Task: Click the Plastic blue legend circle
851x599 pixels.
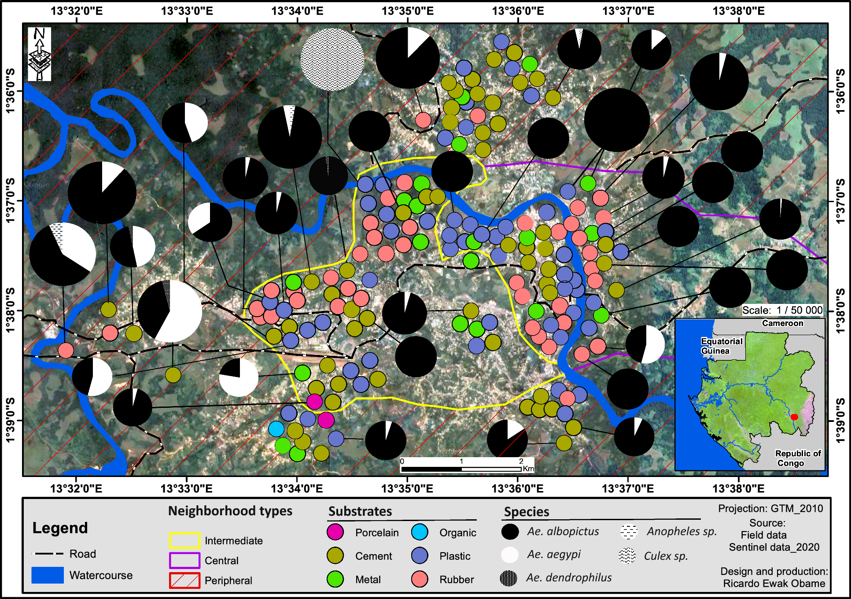Action: pyautogui.click(x=420, y=556)
